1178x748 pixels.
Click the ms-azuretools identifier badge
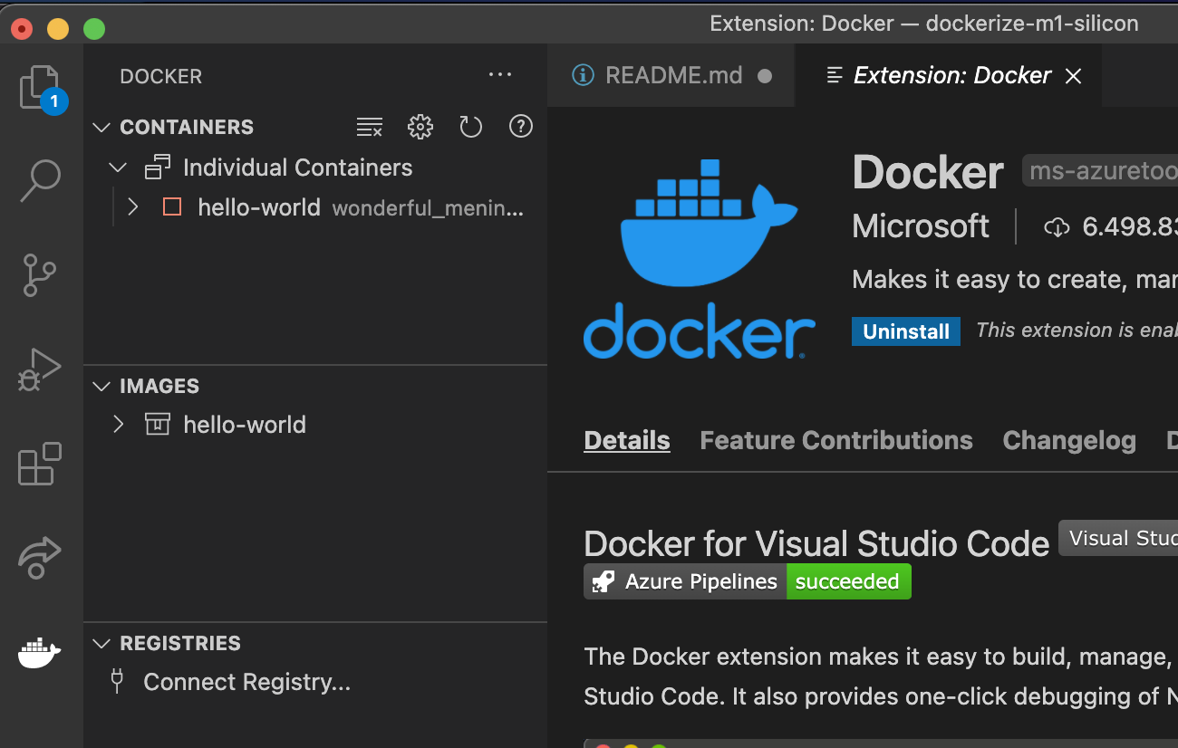click(x=1100, y=171)
